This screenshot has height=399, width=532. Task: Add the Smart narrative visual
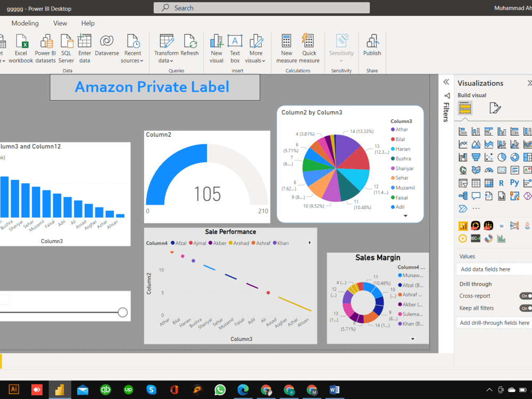click(488, 196)
